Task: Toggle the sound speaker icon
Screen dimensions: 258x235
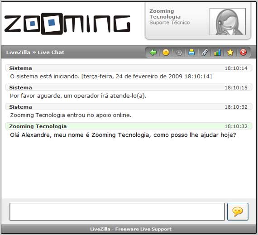Action: tap(179, 53)
